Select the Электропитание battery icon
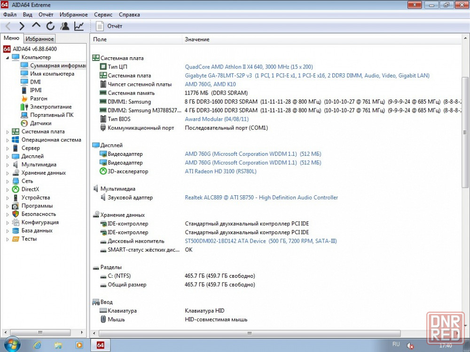The image size is (470, 352). tap(24, 107)
